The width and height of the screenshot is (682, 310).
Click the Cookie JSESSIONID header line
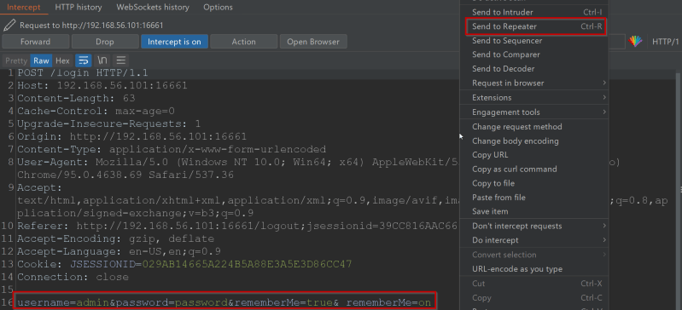tap(184, 264)
